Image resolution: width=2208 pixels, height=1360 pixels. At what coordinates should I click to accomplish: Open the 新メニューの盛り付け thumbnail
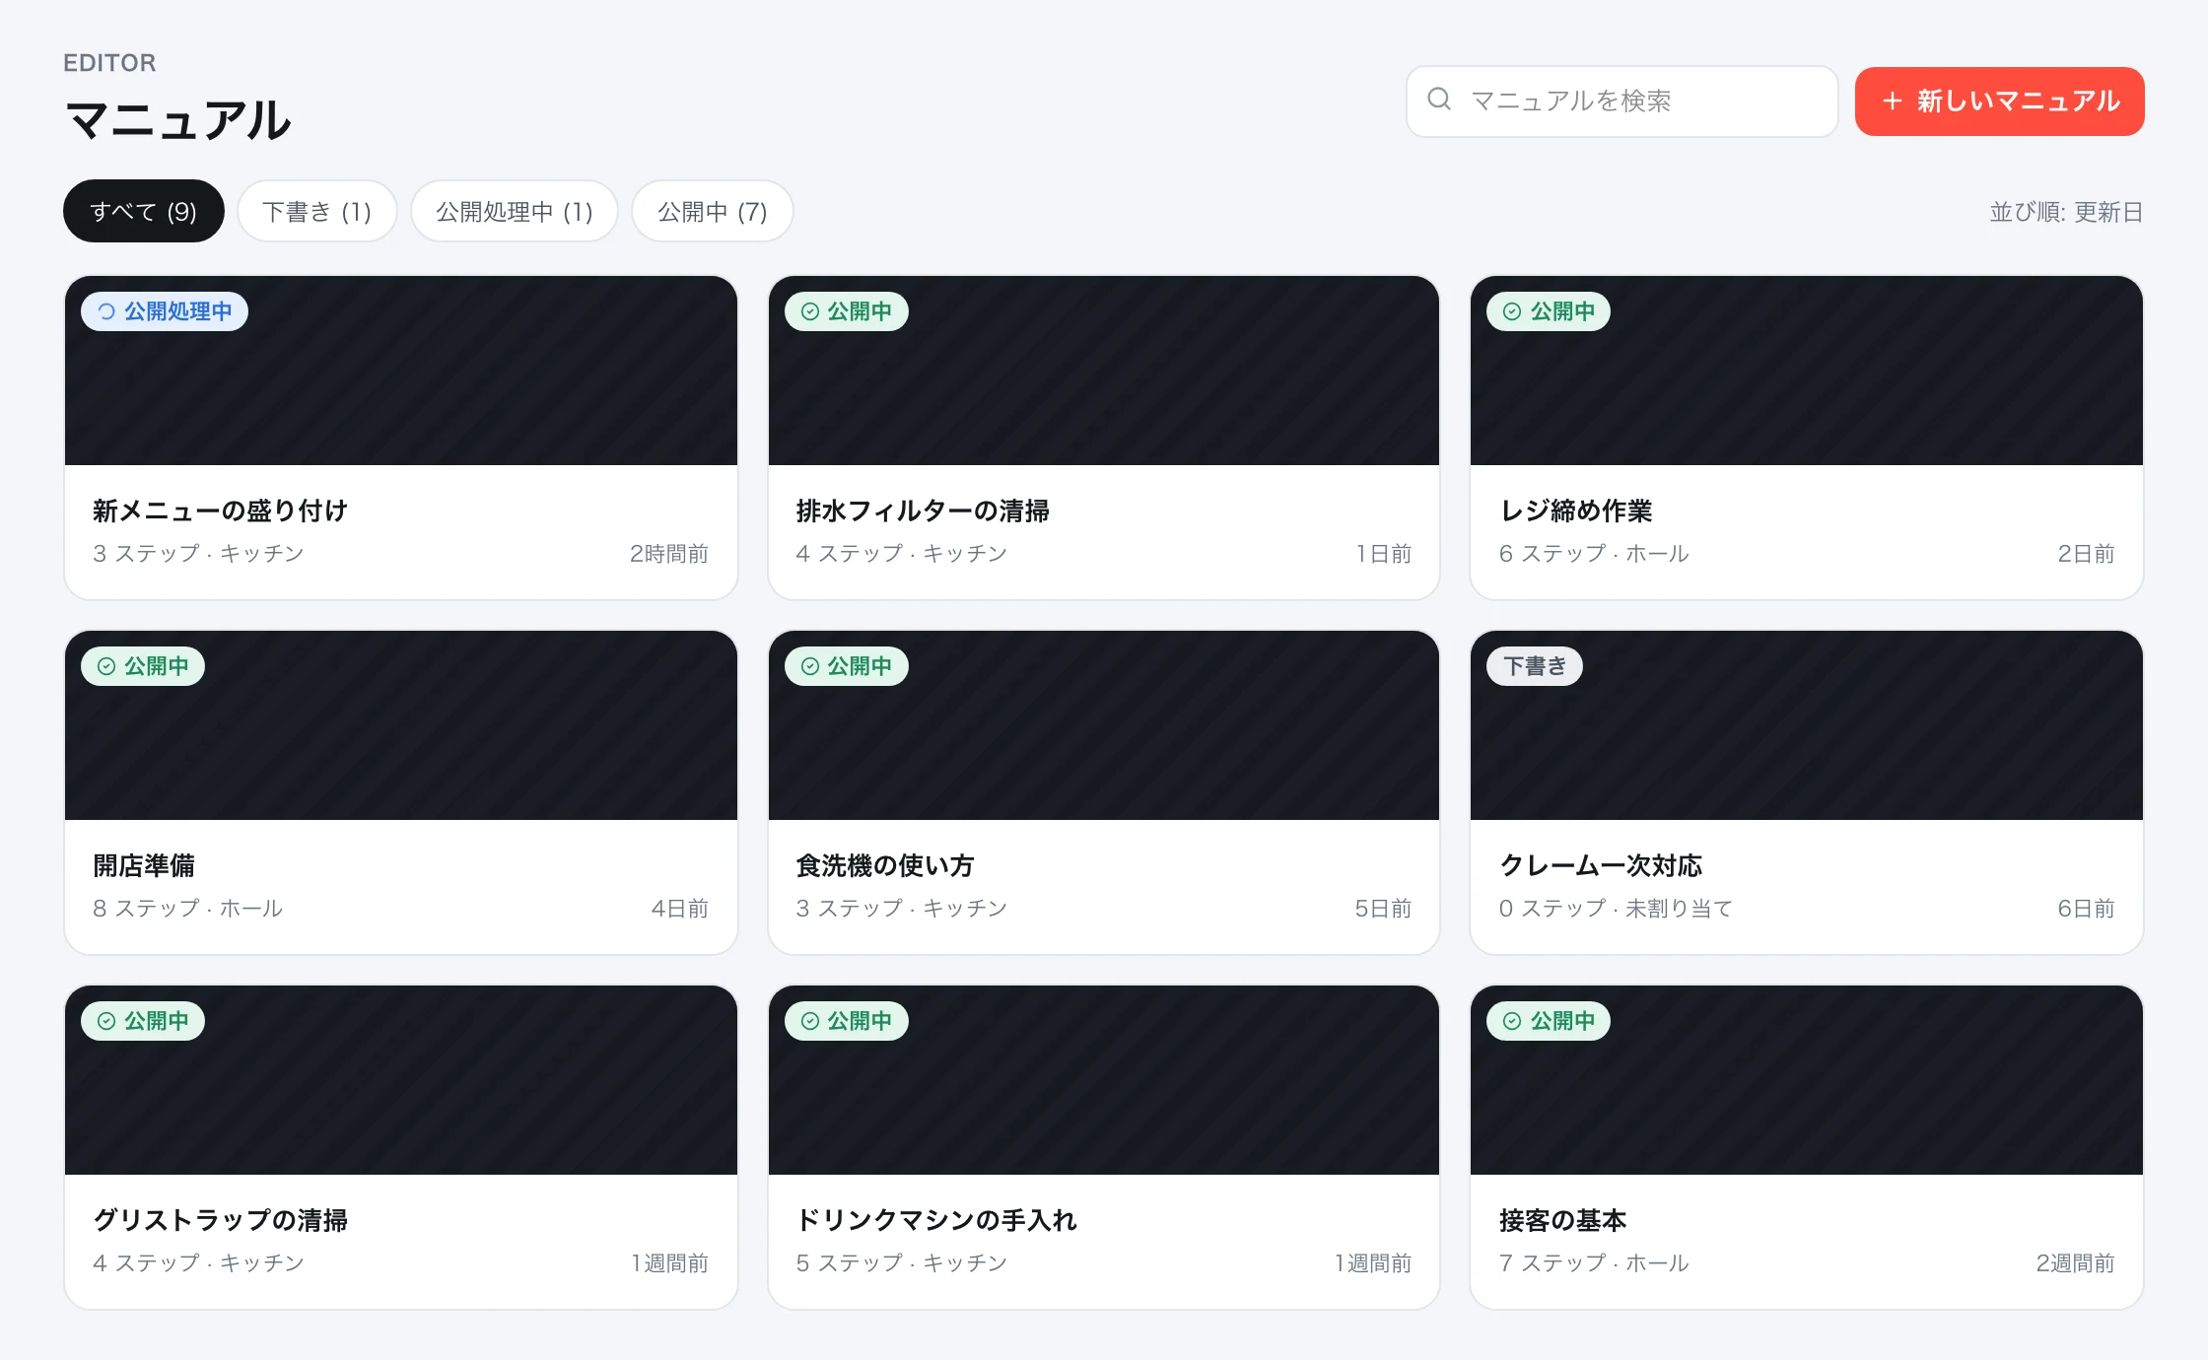[401, 371]
